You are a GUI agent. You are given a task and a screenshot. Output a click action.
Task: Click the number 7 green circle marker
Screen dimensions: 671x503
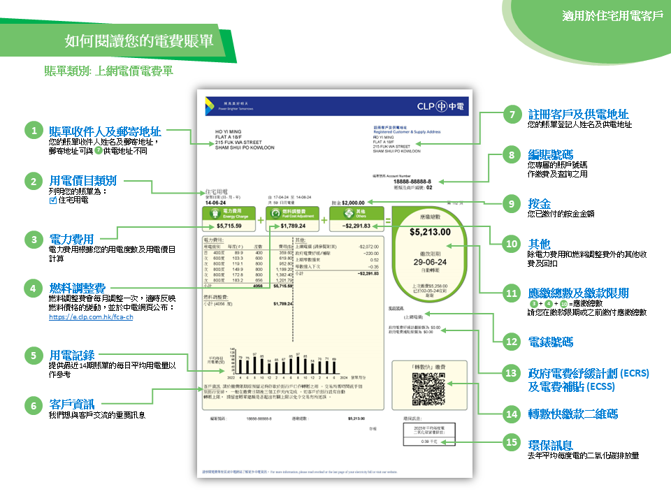[512, 114]
